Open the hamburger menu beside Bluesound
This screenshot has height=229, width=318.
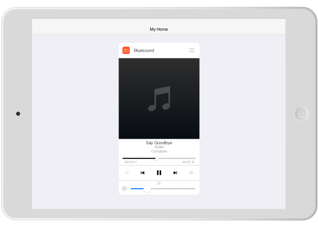point(192,50)
